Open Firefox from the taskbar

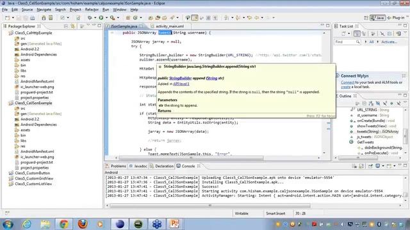[x=83, y=224]
